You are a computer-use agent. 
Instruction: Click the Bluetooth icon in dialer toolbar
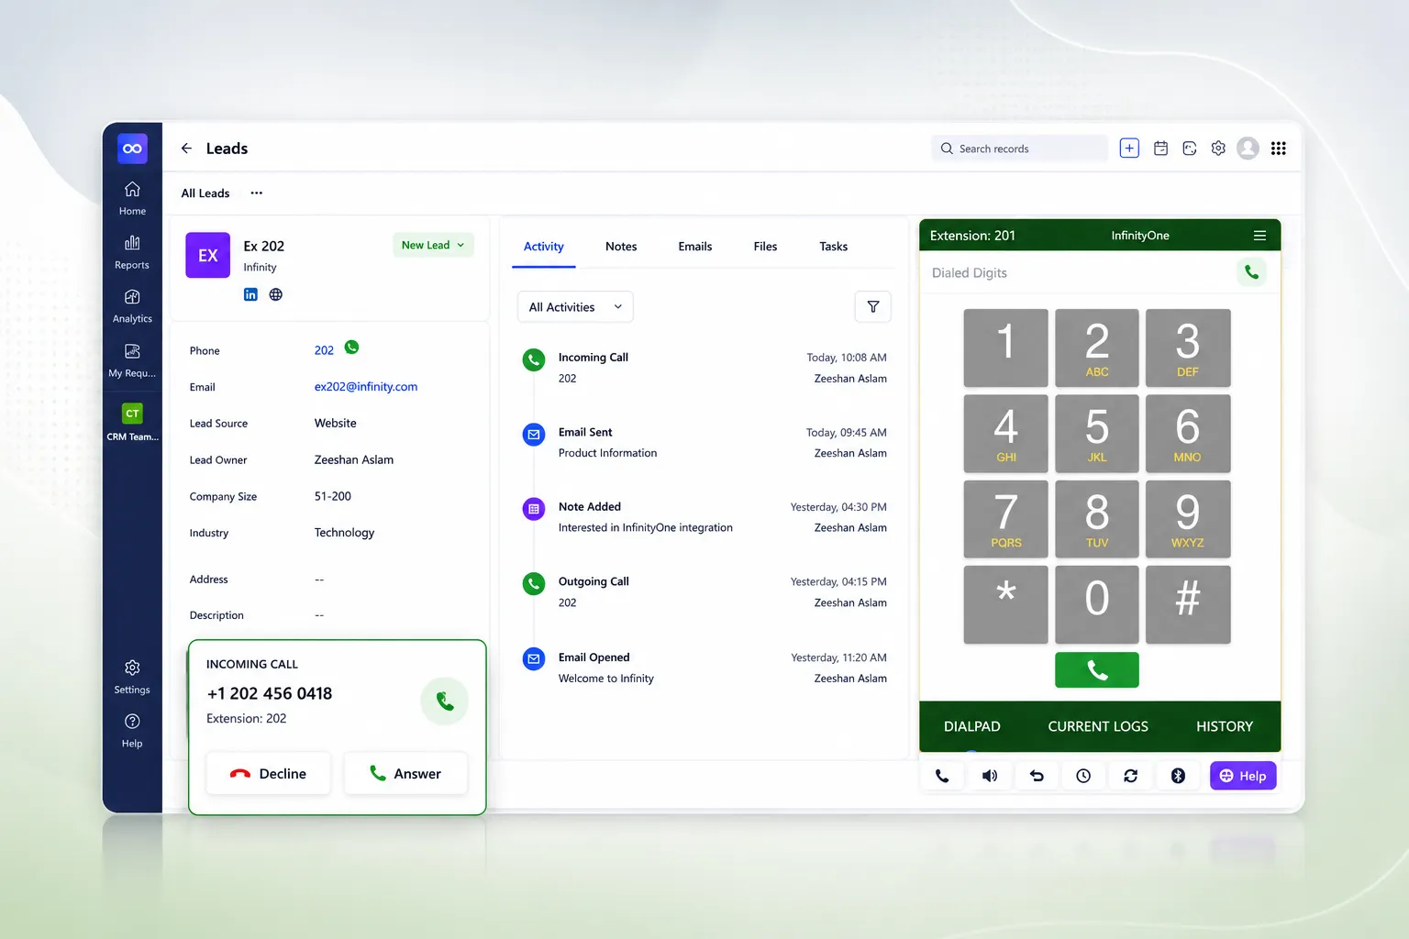[1178, 776]
